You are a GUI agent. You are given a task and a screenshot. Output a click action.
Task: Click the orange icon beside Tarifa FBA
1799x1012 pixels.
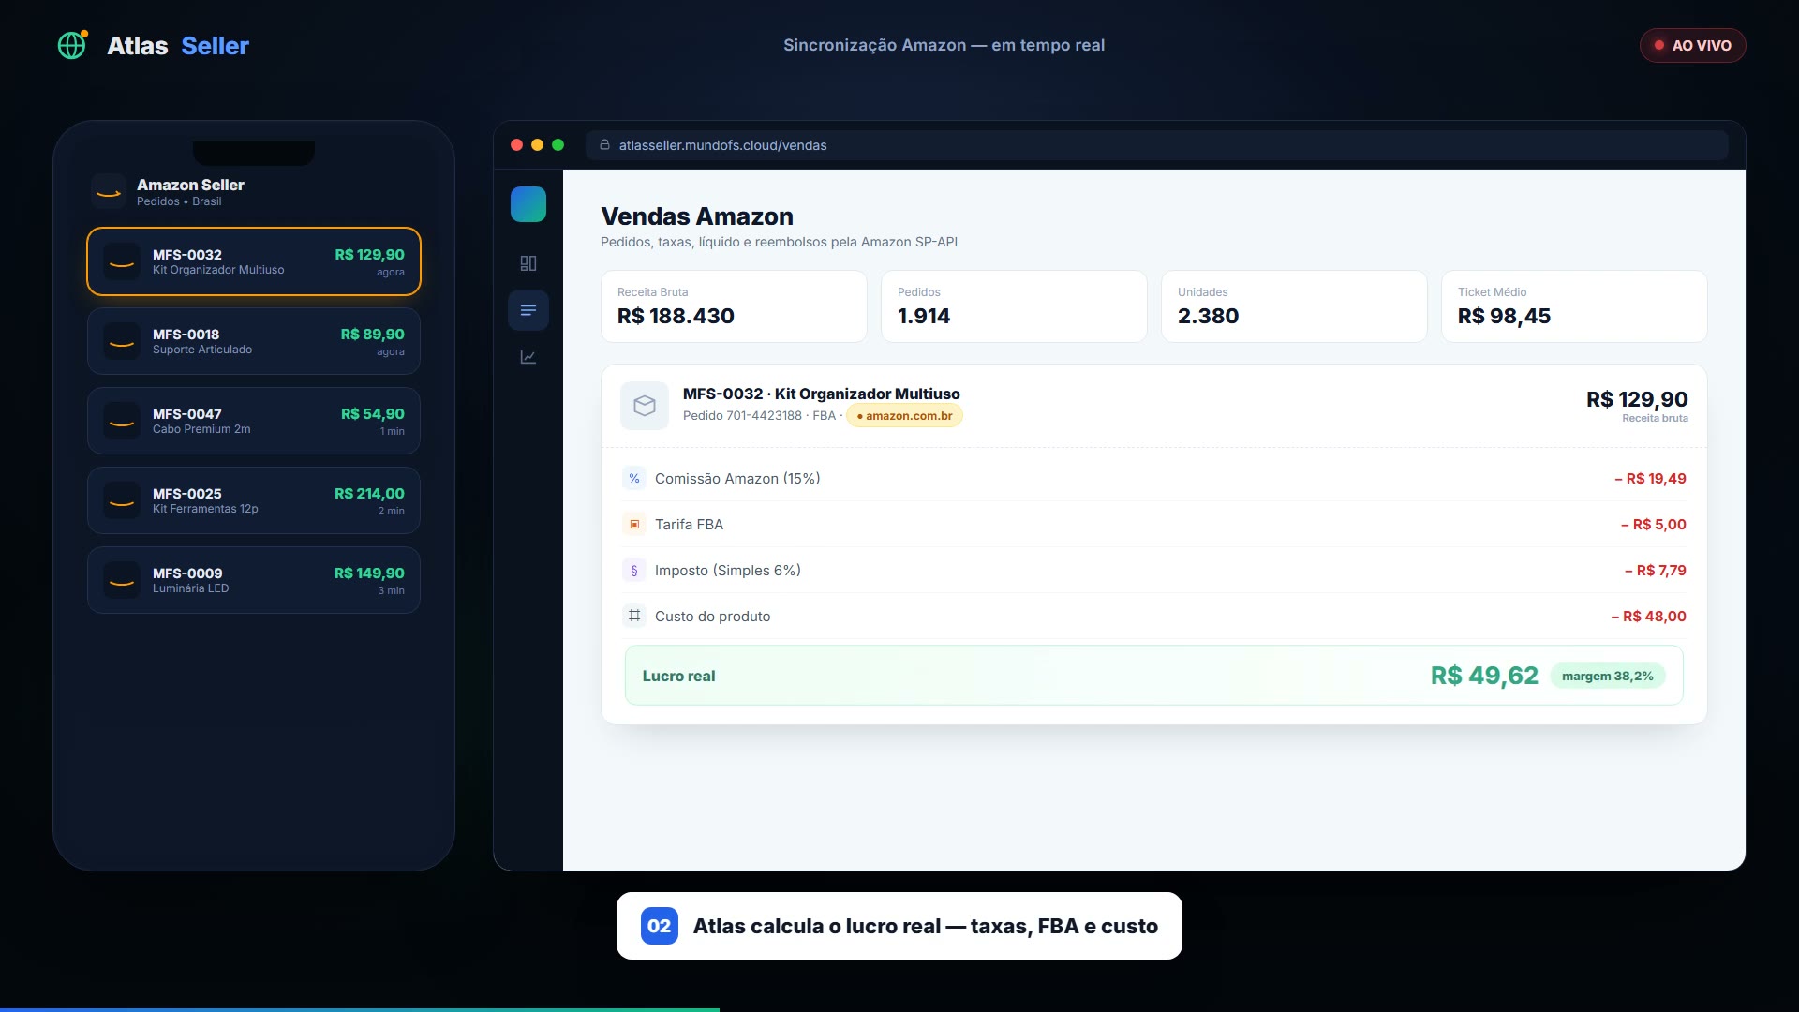click(x=634, y=525)
